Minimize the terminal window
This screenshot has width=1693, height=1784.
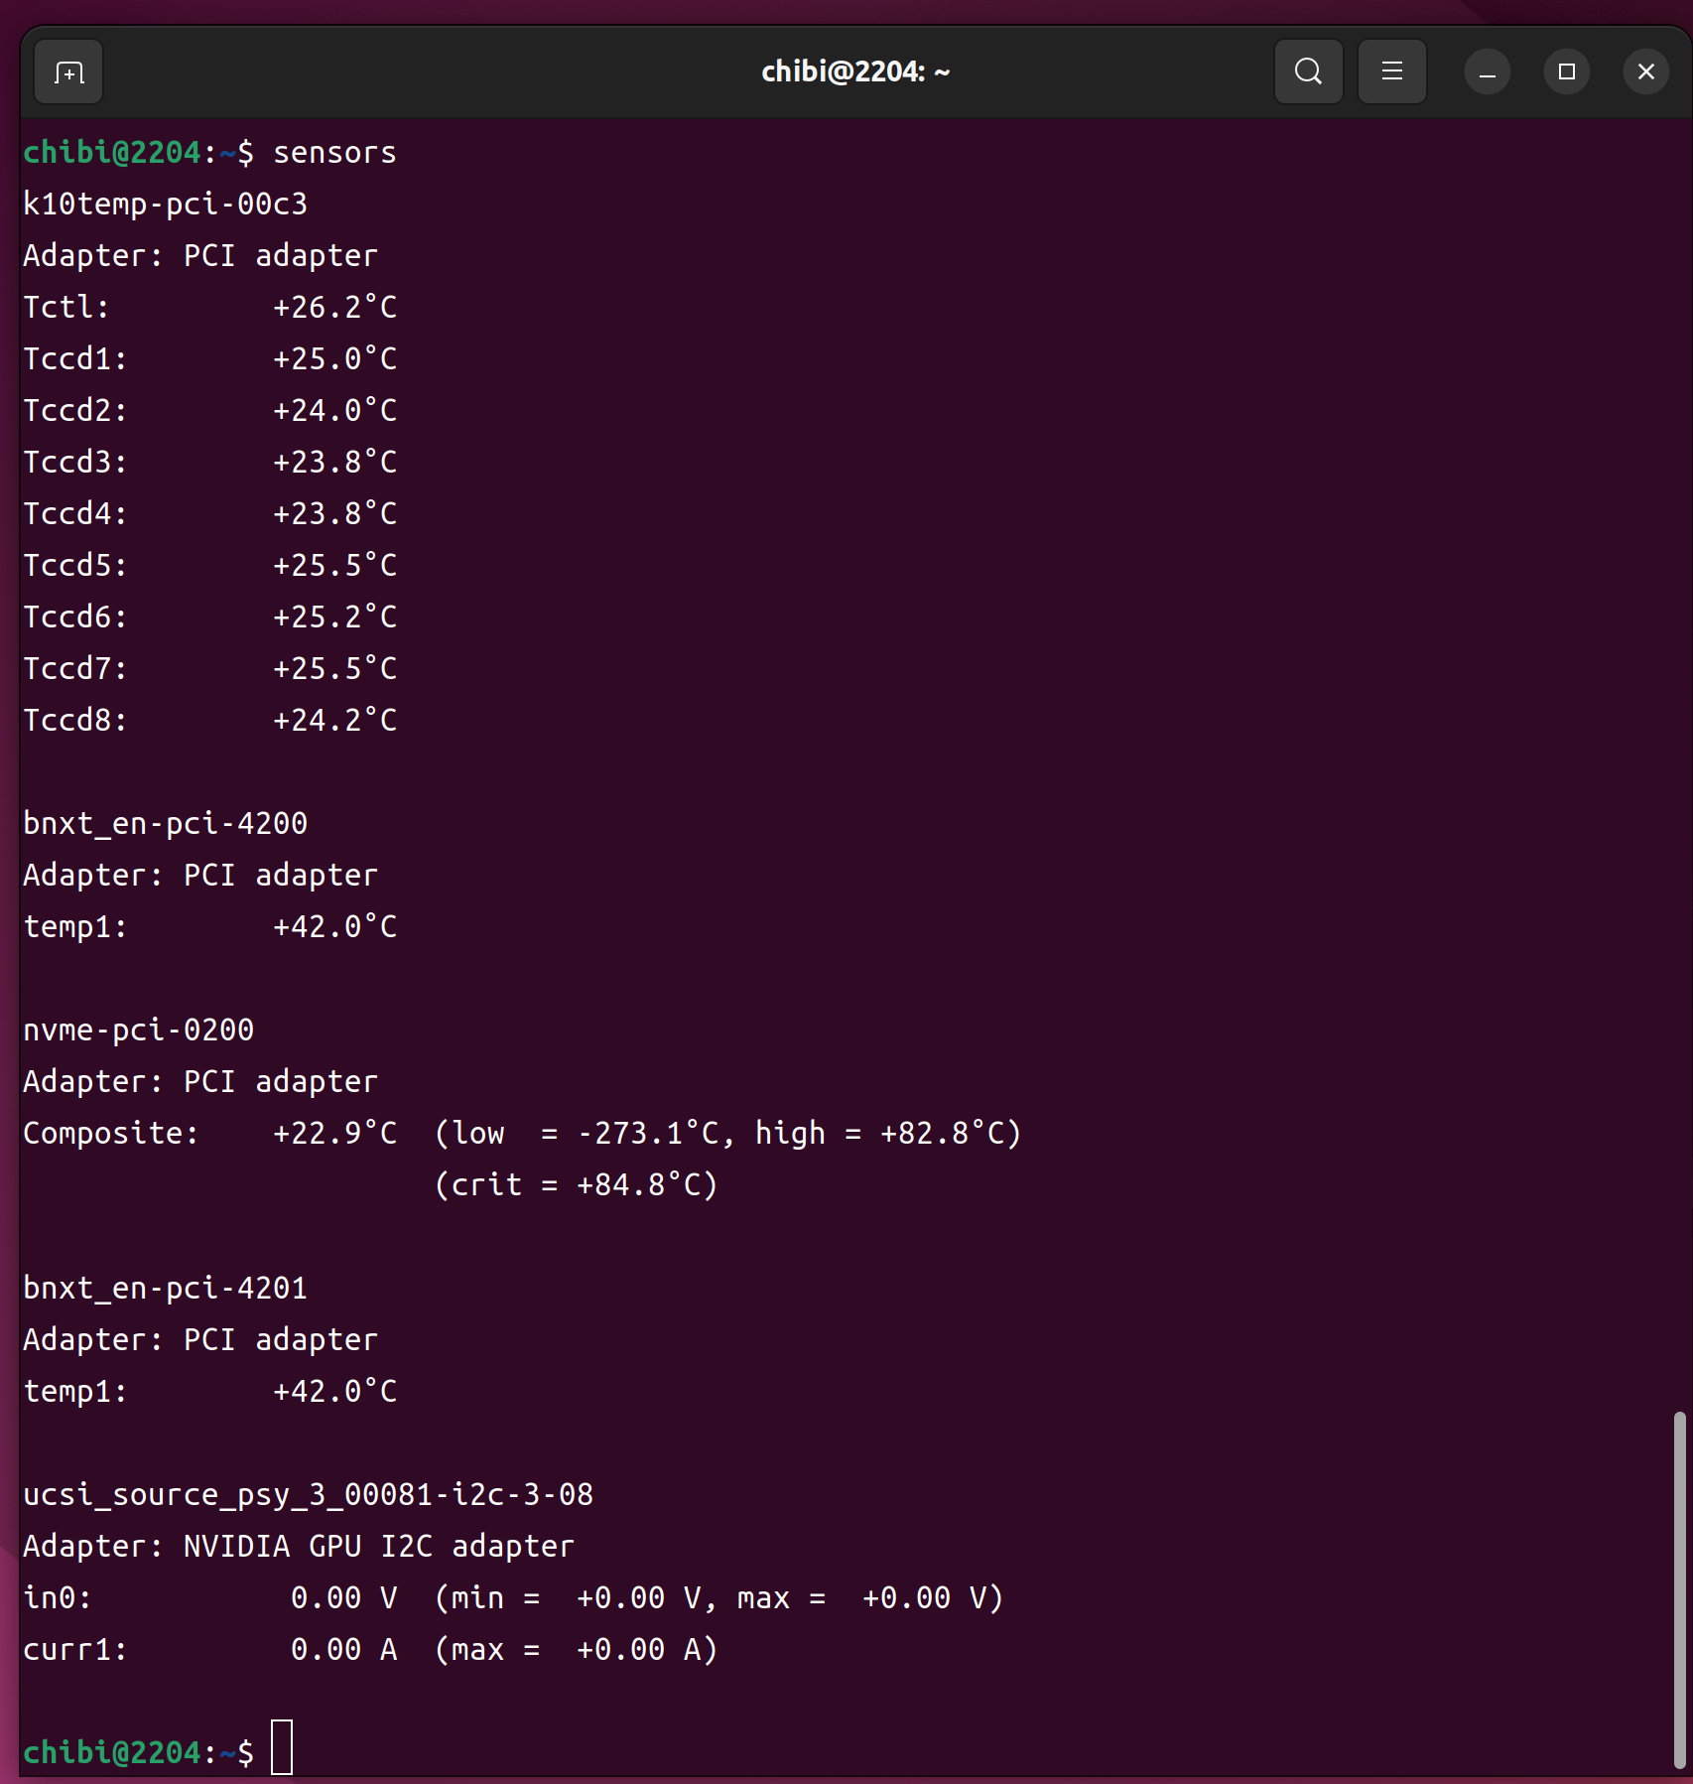coord(1487,72)
